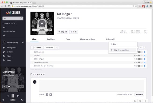Pause the playing track

(13, 96)
